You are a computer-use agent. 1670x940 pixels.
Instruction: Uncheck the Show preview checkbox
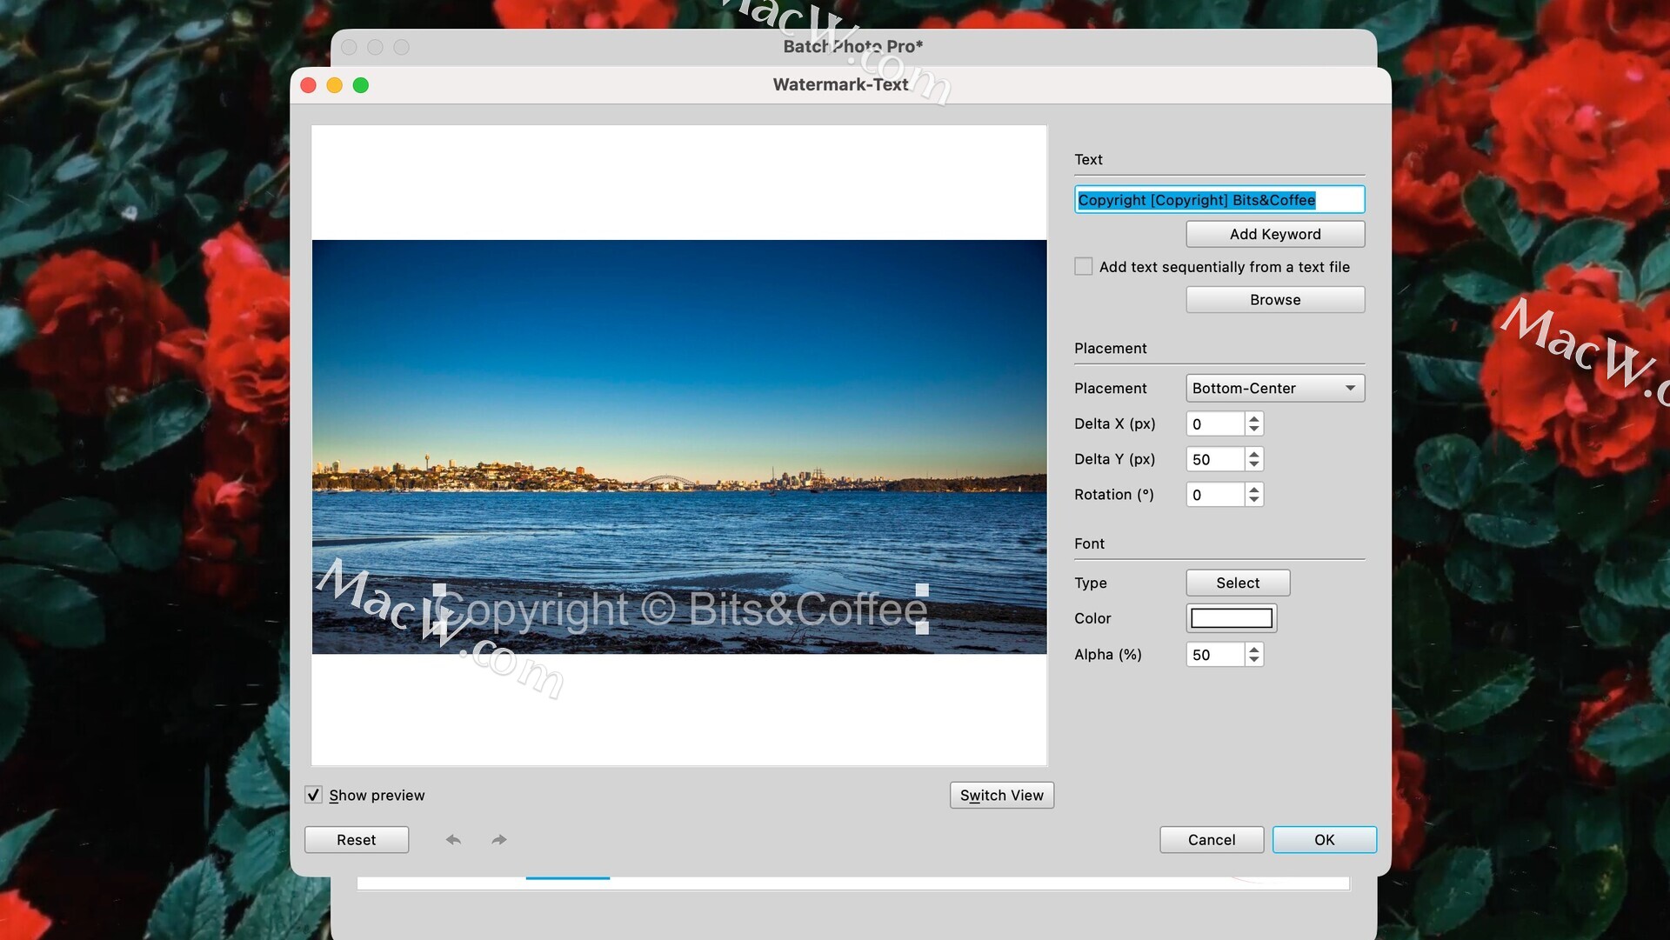pos(314,795)
